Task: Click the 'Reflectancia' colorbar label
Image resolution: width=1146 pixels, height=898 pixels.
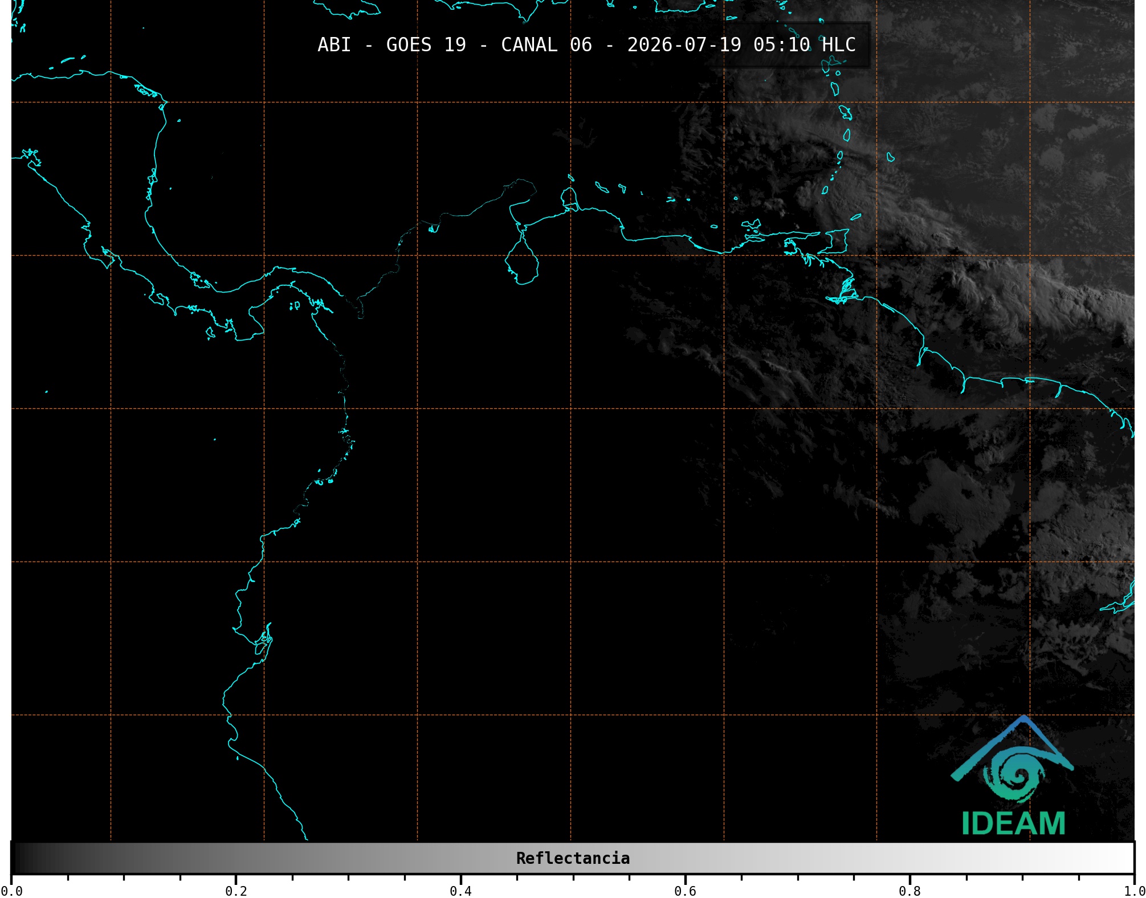Action: click(x=573, y=858)
